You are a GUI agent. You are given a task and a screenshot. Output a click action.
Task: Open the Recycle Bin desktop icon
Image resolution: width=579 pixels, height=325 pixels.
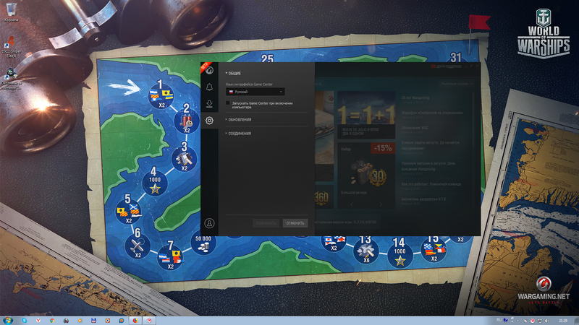coord(11,12)
